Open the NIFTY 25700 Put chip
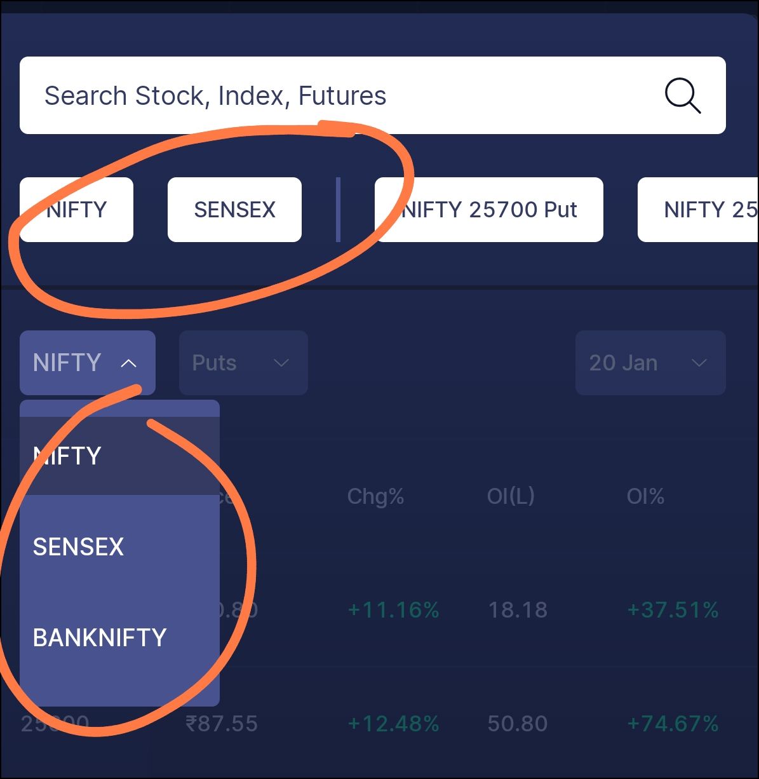Screen dimensions: 759x779 [x=488, y=210]
